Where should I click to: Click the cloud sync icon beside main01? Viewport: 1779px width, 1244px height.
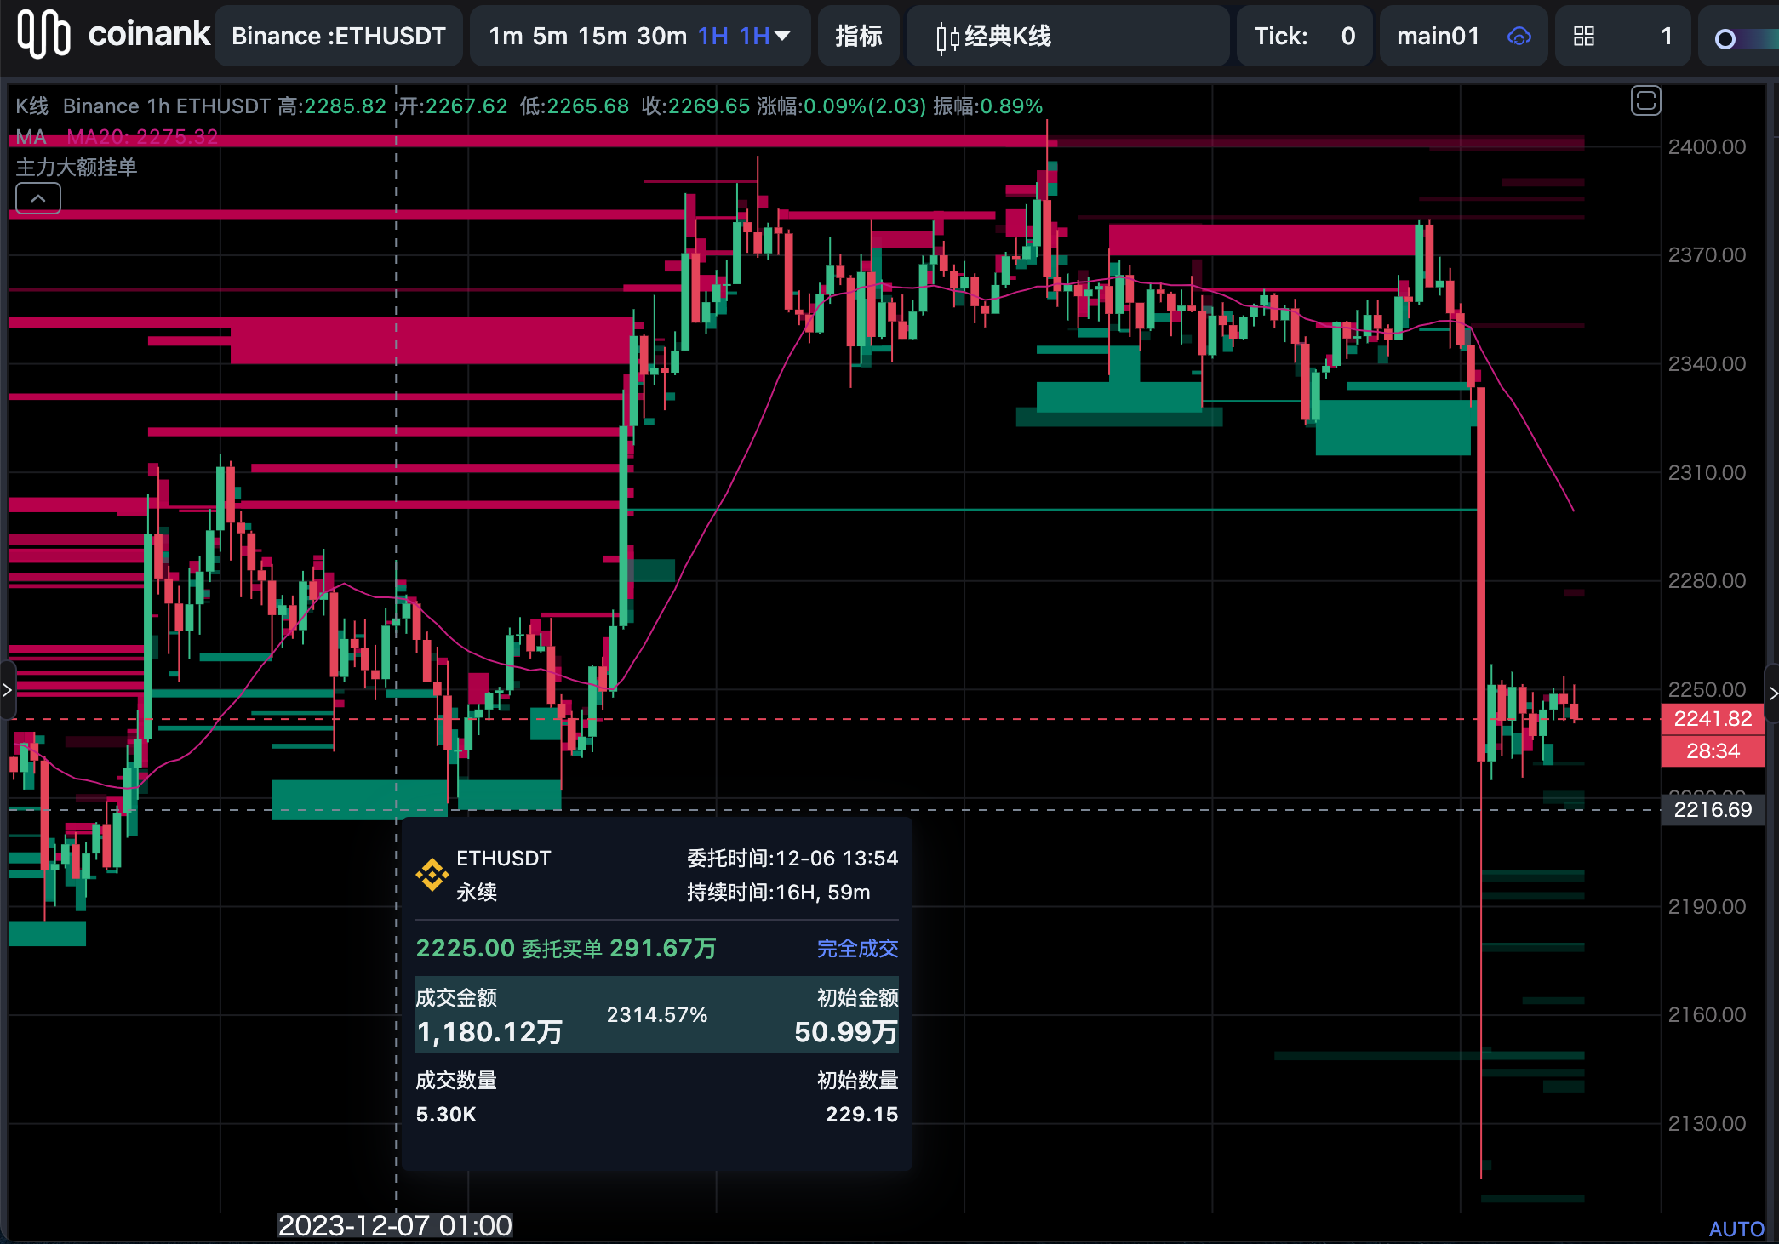[x=1519, y=36]
